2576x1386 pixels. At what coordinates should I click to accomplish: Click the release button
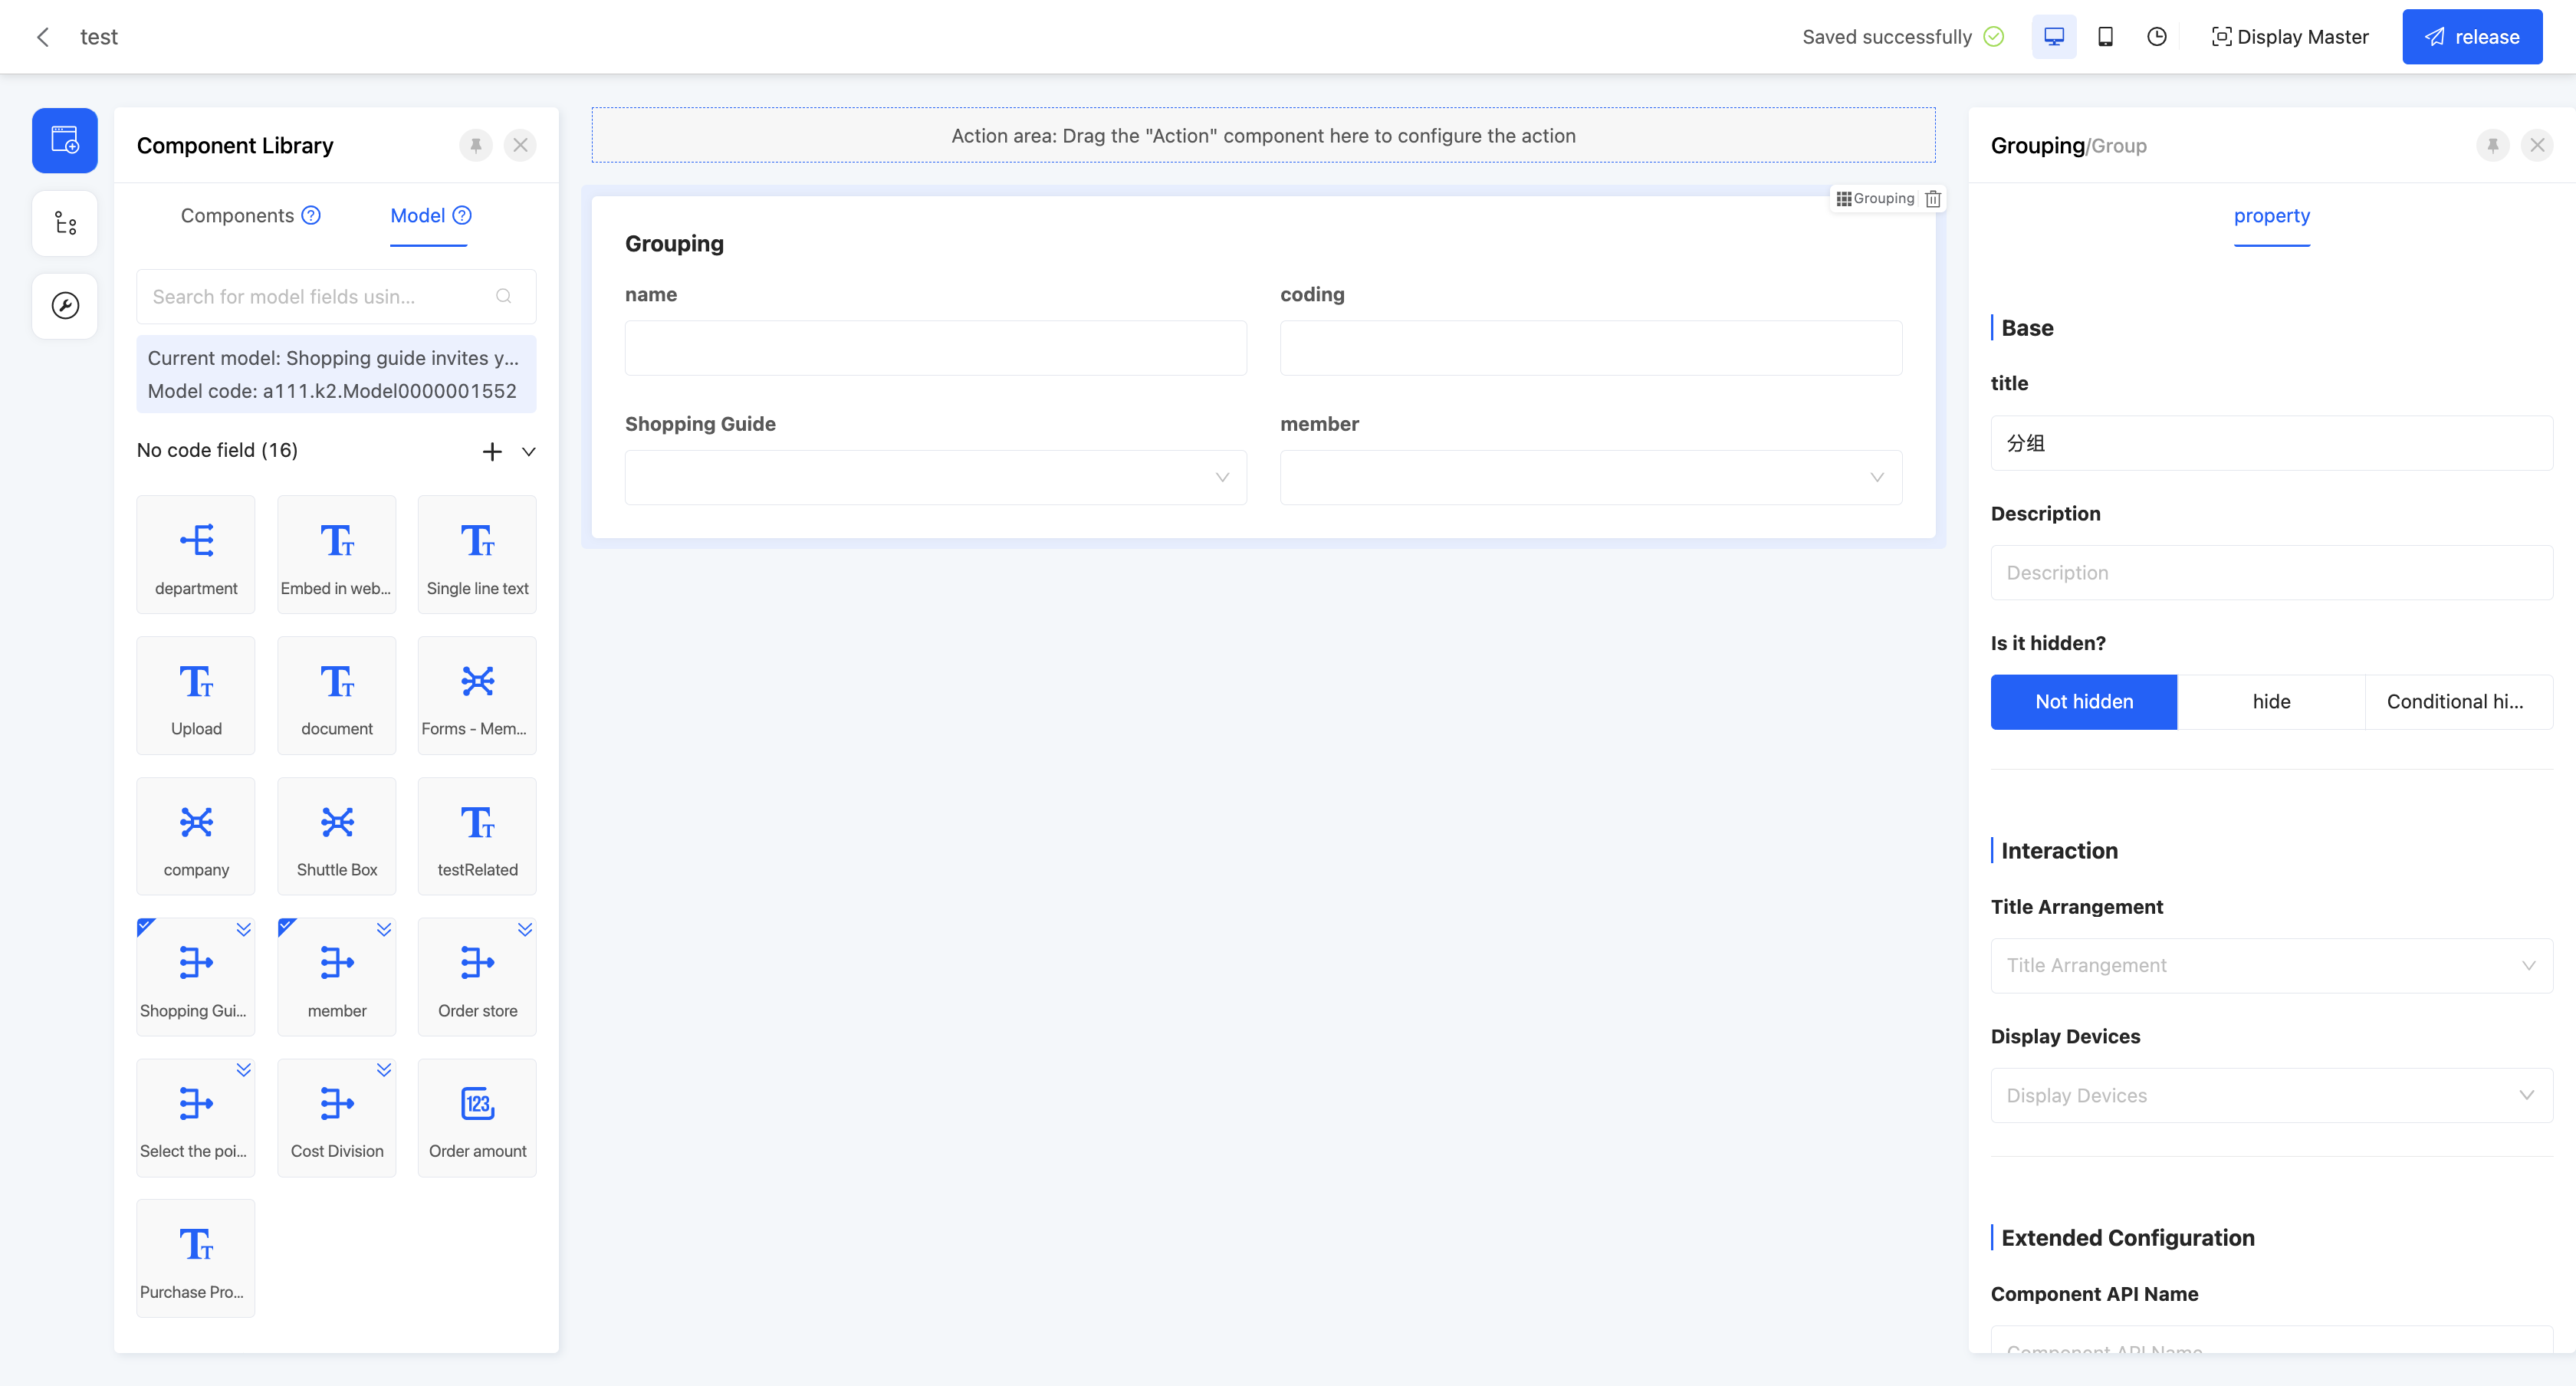2472,37
